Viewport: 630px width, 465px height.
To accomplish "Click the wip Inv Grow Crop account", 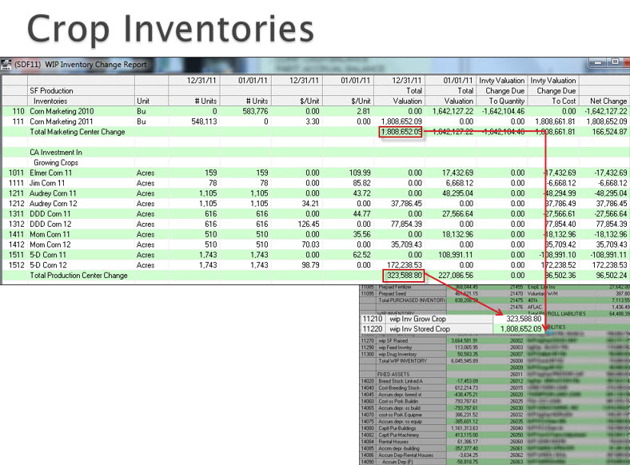I will 419,318.
